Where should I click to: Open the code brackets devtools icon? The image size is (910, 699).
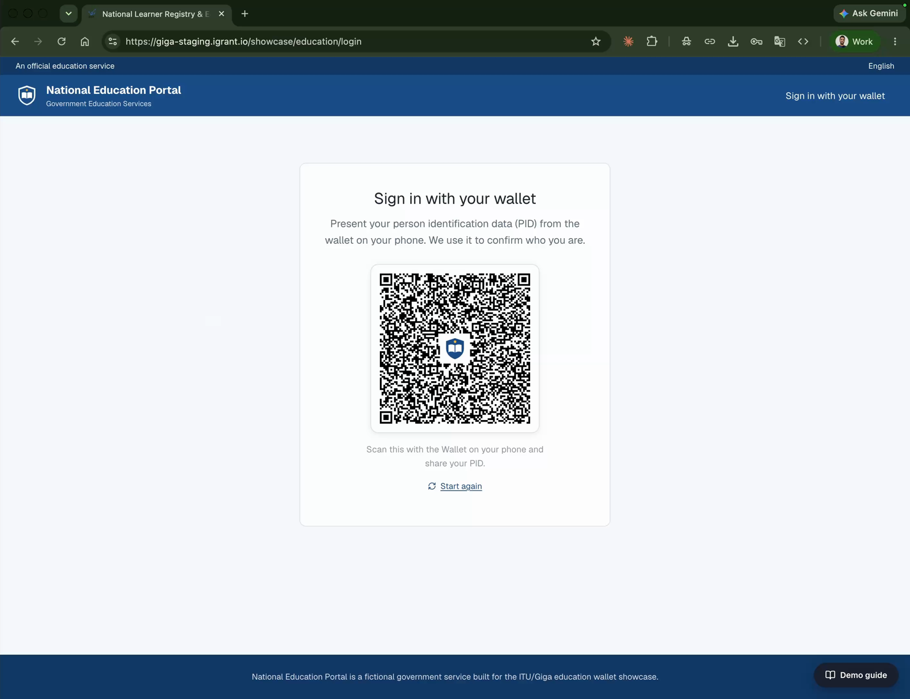[x=803, y=41]
